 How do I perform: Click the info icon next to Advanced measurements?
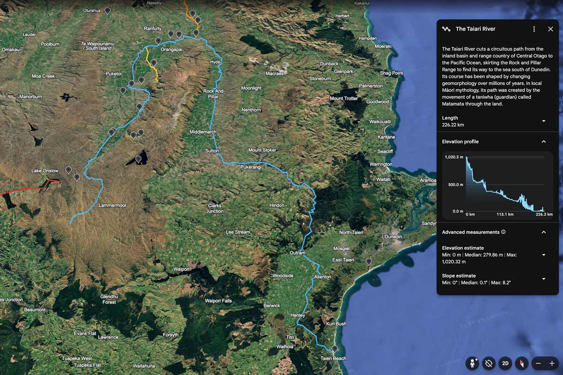[x=503, y=232]
